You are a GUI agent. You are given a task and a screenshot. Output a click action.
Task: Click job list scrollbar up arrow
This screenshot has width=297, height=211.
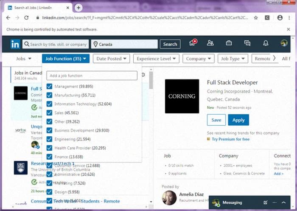point(151,70)
